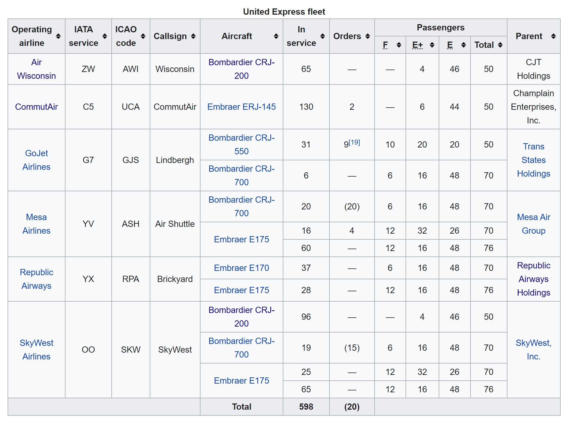
Task: Select the 130 in-service cell
Action: (306, 107)
